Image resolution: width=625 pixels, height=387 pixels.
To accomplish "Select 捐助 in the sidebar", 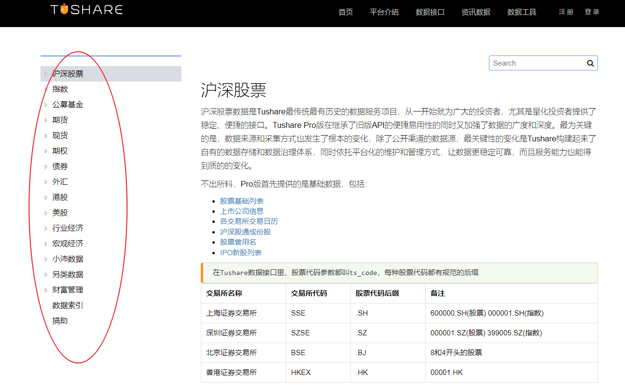I will pyautogui.click(x=59, y=320).
